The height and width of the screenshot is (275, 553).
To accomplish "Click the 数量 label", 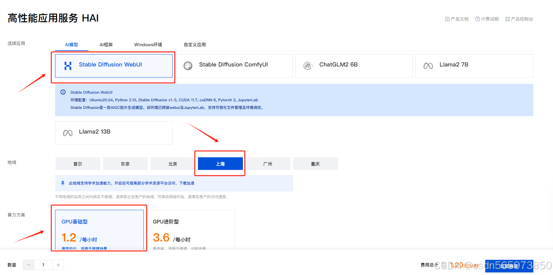I will pos(12,265).
